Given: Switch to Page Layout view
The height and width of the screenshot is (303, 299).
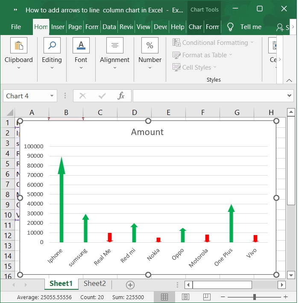Looking at the screenshot, I should tap(185, 297).
